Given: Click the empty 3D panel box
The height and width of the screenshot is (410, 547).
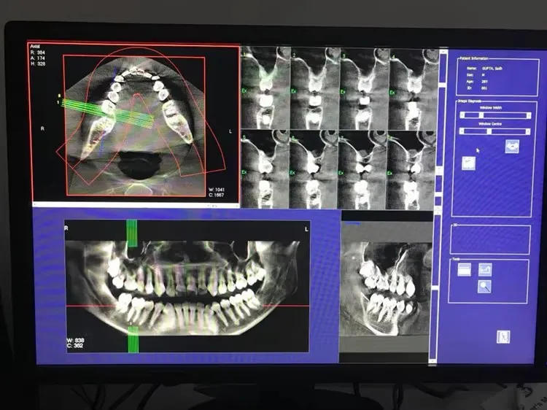Looking at the screenshot, I should (490, 240).
